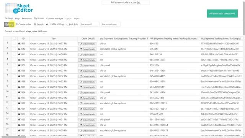Select tracking number cell 98751321786543

point(174,108)
